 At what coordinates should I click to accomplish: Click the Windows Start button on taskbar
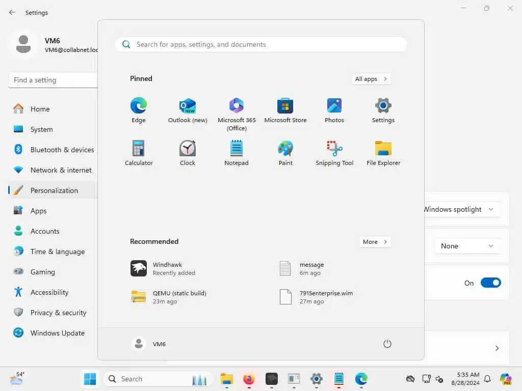90,379
